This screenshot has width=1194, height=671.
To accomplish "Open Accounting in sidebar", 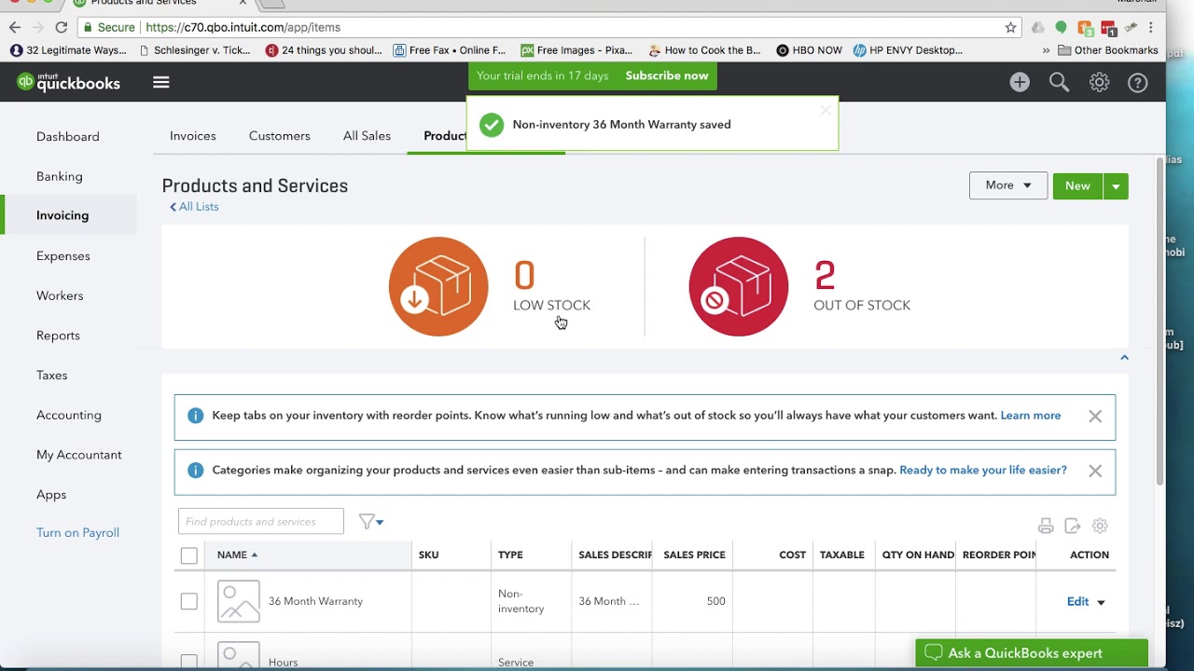I will [x=69, y=415].
